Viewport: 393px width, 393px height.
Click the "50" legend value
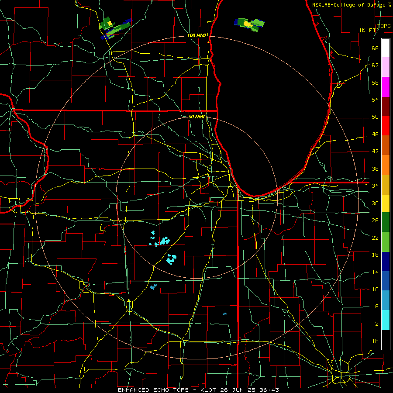pyautogui.click(x=375, y=117)
